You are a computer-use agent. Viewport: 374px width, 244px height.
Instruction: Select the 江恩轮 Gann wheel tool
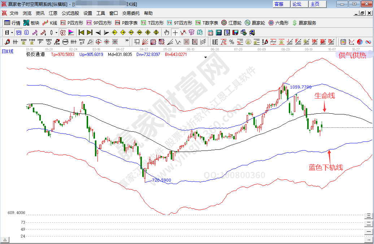coord(231,23)
